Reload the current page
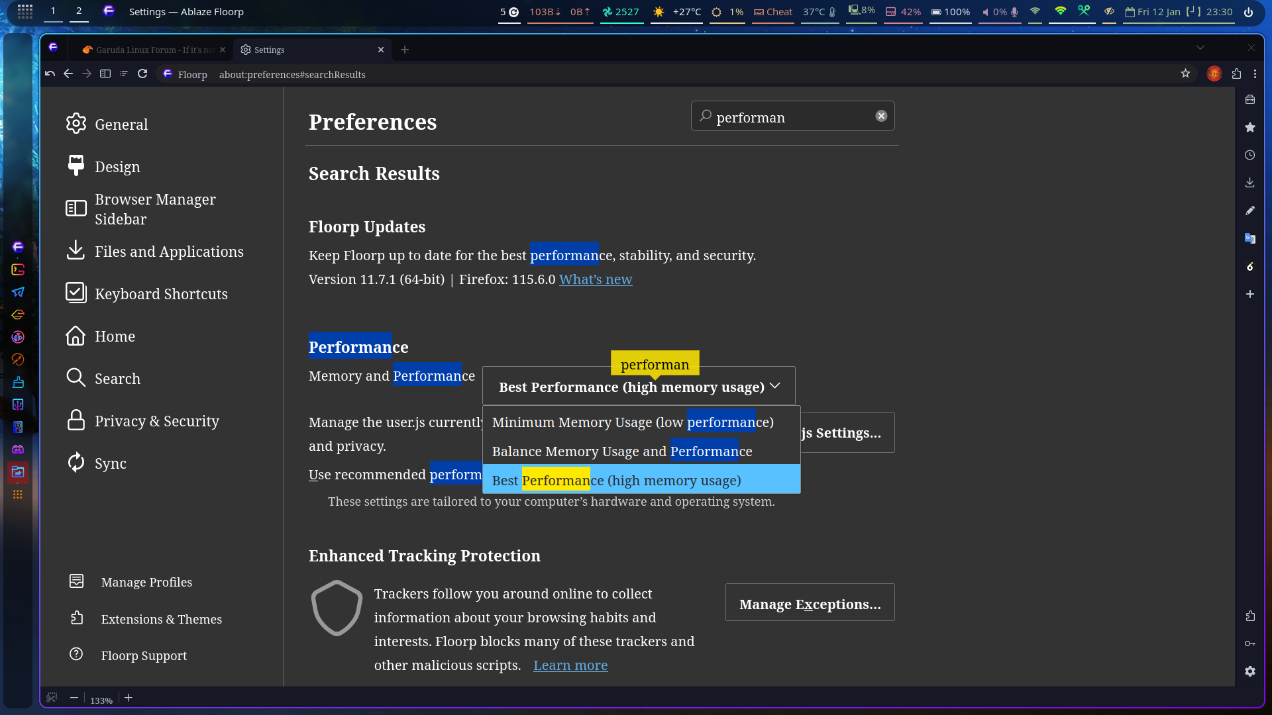The height and width of the screenshot is (715, 1272). [142, 74]
